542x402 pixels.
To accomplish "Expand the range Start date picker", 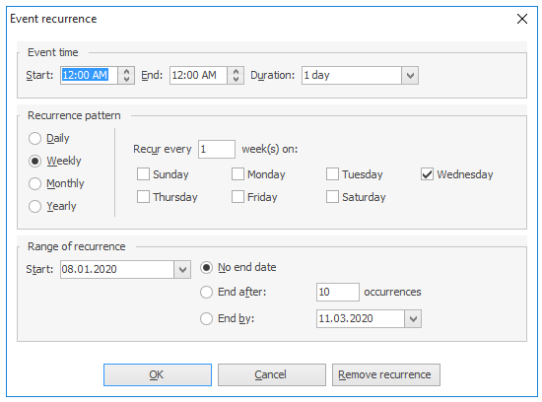I will 182,269.
